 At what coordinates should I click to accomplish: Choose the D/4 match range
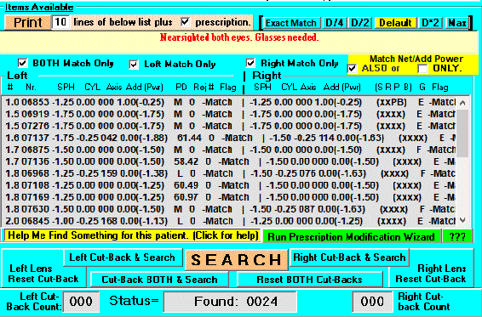point(334,23)
